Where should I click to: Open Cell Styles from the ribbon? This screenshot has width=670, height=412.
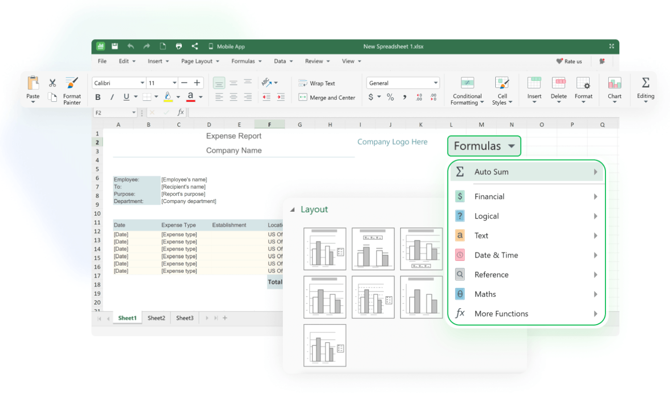click(x=502, y=91)
